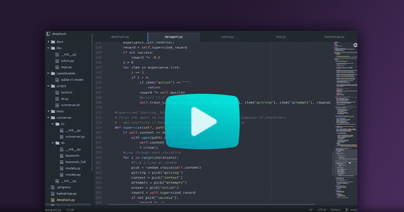Click 'pick = random.choice(self.content)' line
404x212 pixels.
[166, 168]
